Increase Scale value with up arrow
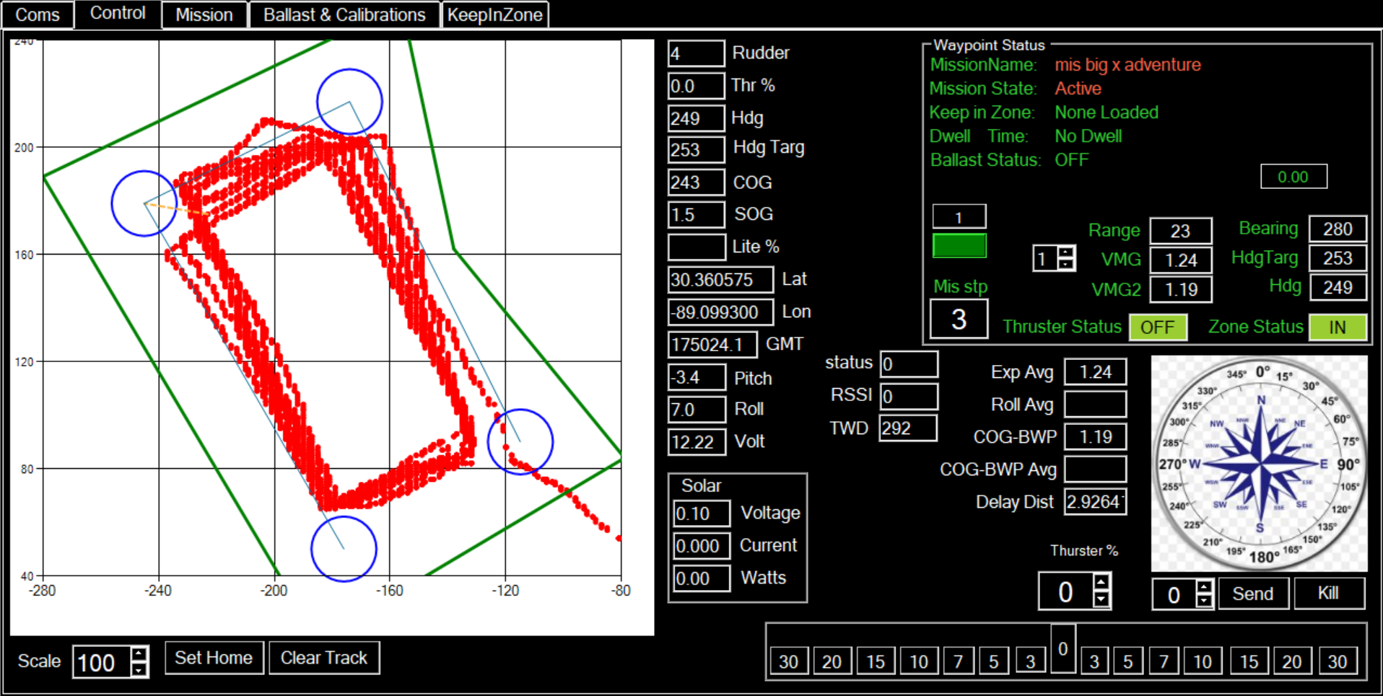 (x=139, y=653)
